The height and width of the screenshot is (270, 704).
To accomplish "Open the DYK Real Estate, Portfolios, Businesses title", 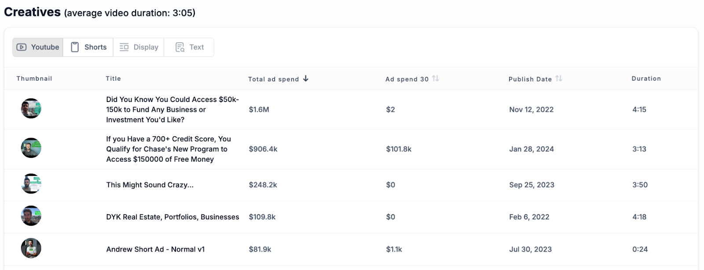I will click(x=172, y=217).
